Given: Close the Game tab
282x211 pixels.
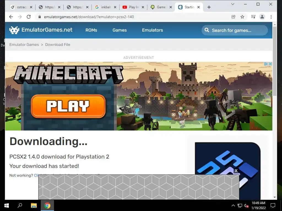Looking at the screenshot, I should point(171,7).
